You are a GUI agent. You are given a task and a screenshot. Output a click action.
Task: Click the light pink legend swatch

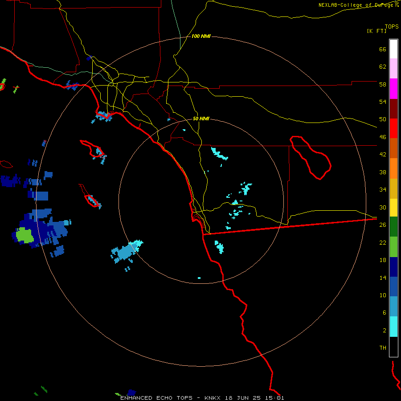[x=393, y=68]
